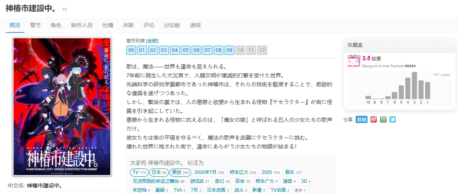This screenshot has height=194, width=458.
Task: Click the 日本 98 tag
Action: point(159,172)
